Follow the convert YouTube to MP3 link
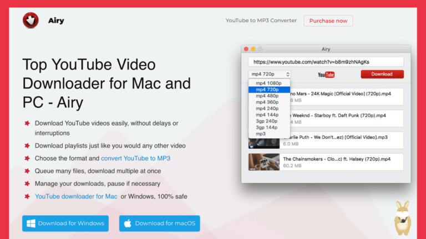Image resolution: width=426 pixels, height=239 pixels. (135, 158)
